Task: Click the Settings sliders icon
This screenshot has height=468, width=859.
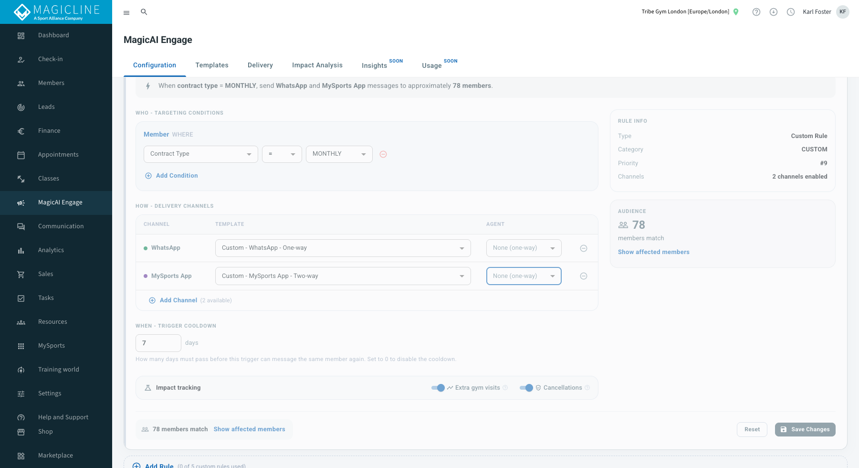Action: (21, 394)
